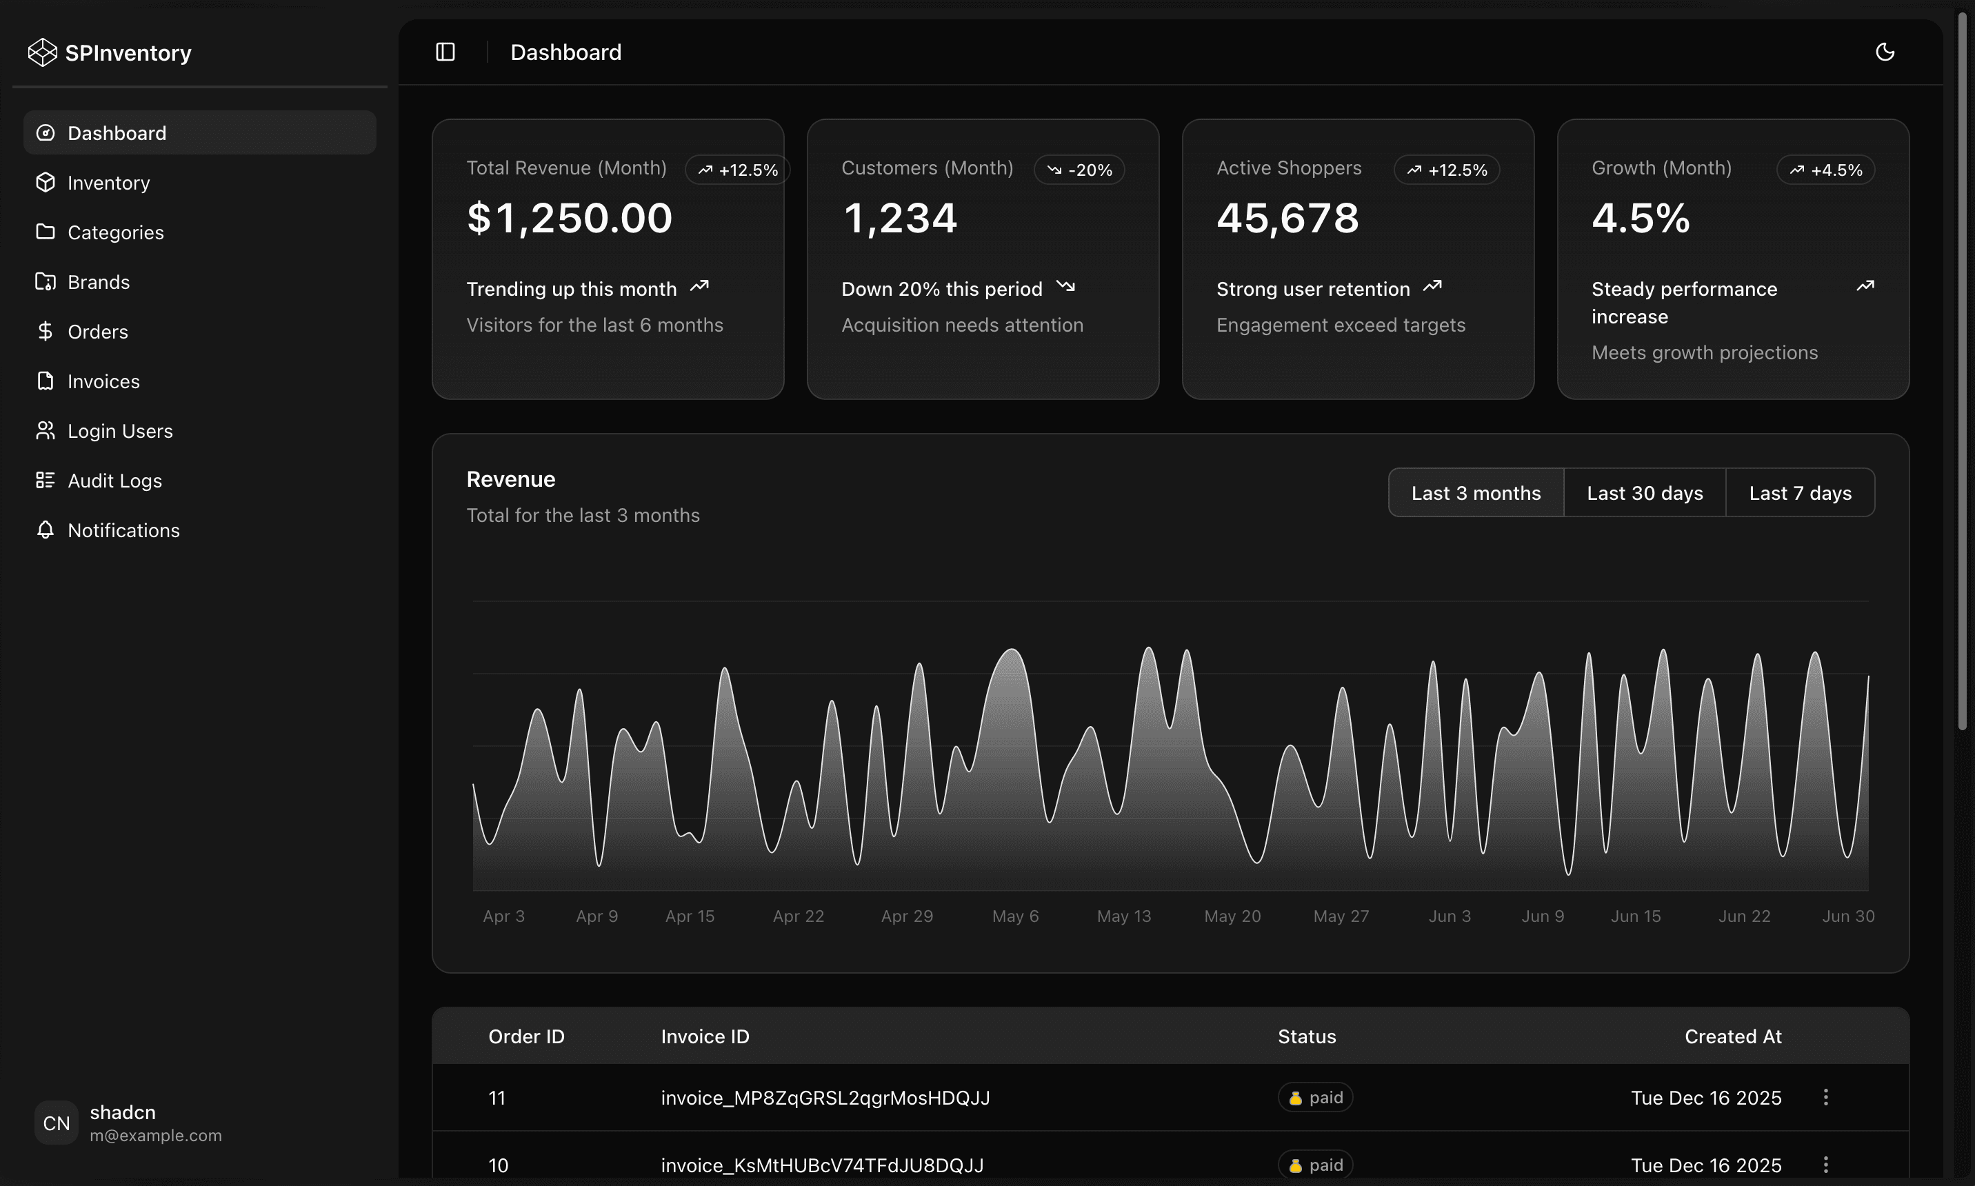Click the Orders dollar sign icon
This screenshot has height=1186, width=1975.
[x=46, y=331]
